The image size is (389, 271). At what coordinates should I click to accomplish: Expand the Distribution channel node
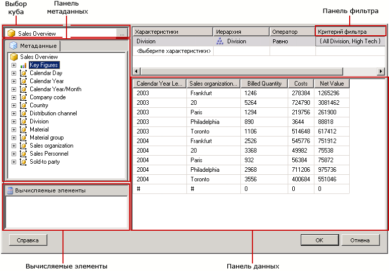[14, 113]
